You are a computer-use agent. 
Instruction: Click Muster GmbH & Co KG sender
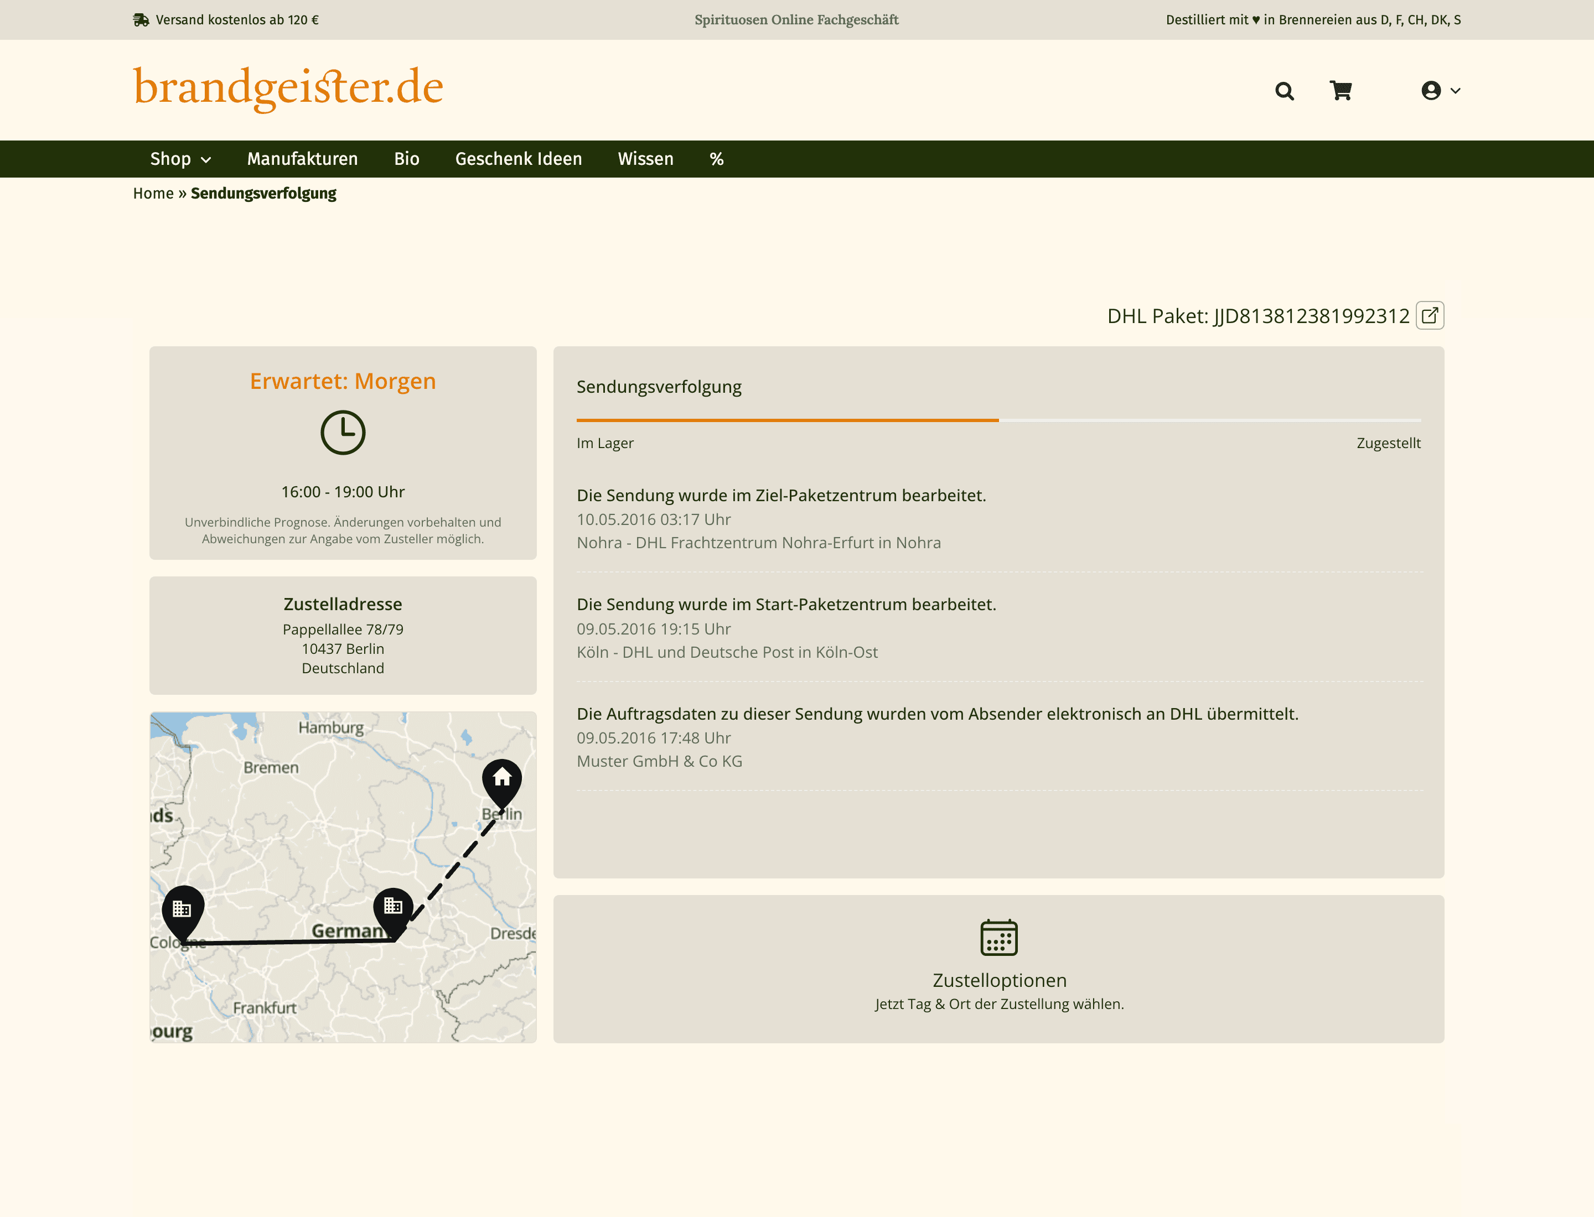coord(659,761)
